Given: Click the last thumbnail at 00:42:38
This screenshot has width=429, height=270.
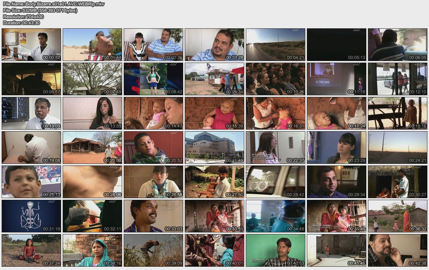Looking at the screenshot, I should coord(398,250).
